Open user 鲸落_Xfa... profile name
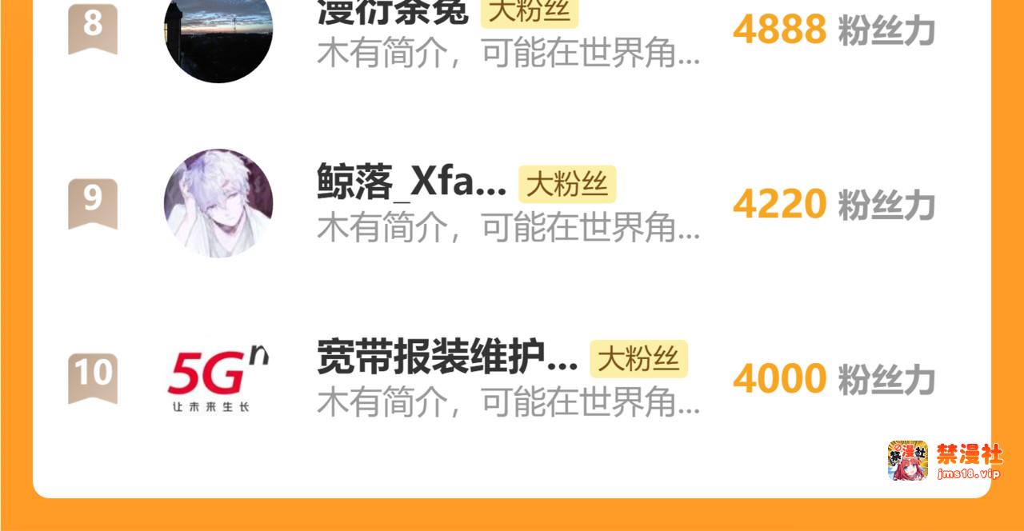The height and width of the screenshot is (531, 1024). [x=412, y=184]
